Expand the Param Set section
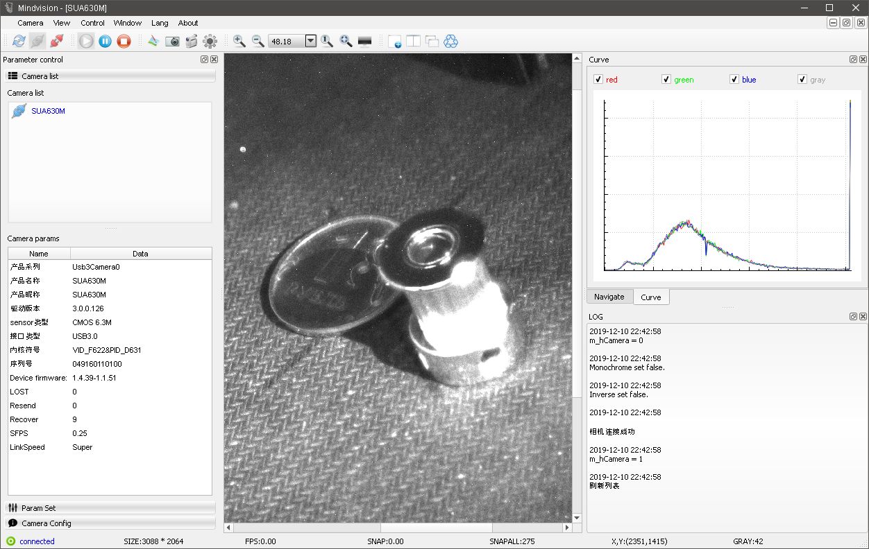The image size is (869, 549). coord(110,508)
